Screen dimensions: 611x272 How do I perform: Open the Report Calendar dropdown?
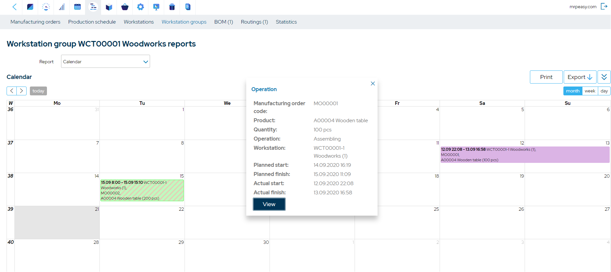(x=105, y=62)
